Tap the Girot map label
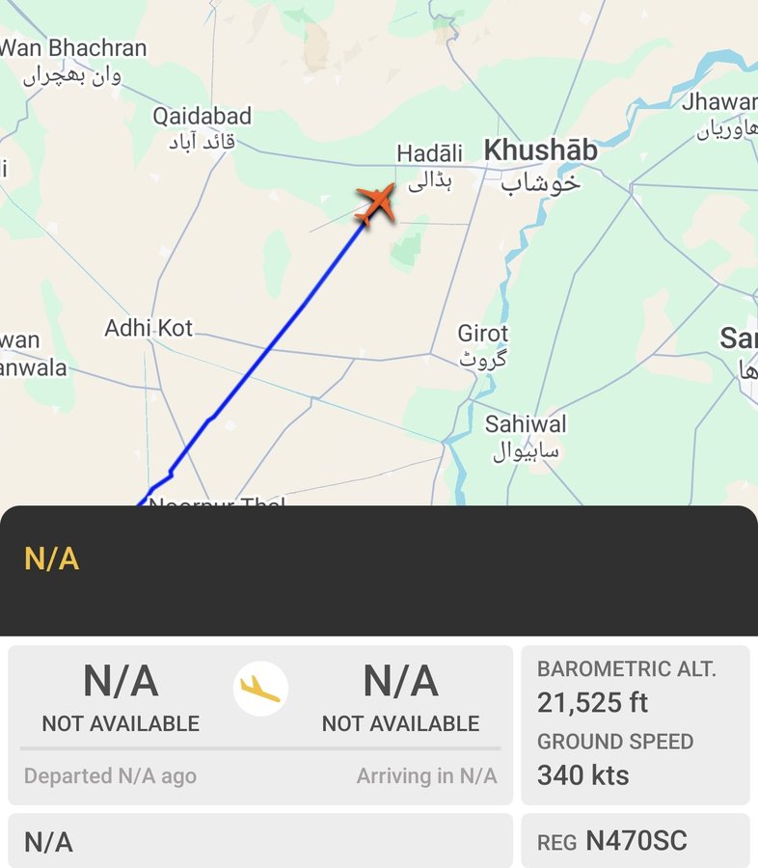 [482, 334]
